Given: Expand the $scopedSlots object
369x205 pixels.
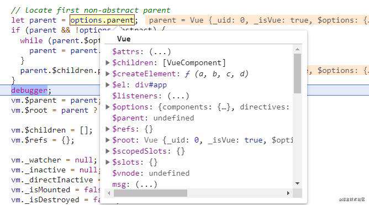Looking at the screenshot, I should point(108,151).
